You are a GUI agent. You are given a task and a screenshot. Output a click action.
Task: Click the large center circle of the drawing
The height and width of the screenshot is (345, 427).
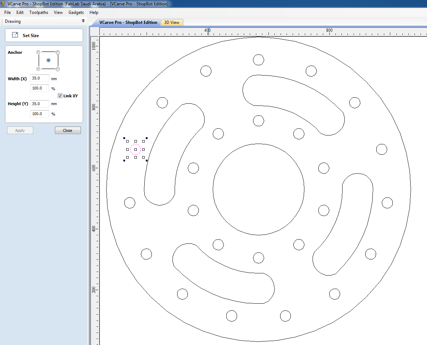(258, 189)
